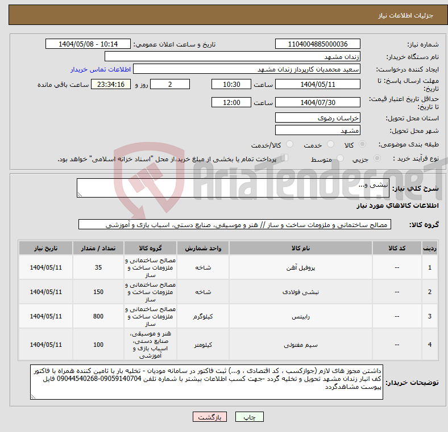Select the سیم مفتولی item name cell
Image resolution: width=448 pixels, height=432 pixels.
(x=301, y=345)
